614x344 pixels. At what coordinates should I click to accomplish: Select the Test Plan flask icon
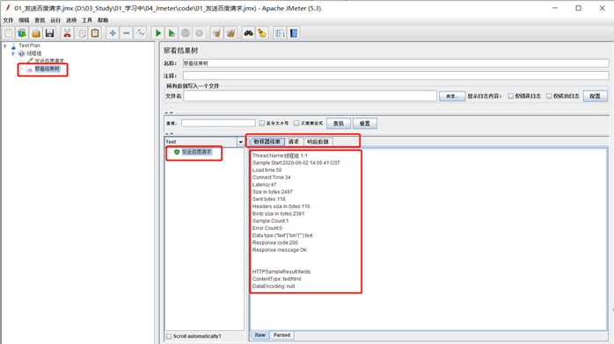point(13,46)
